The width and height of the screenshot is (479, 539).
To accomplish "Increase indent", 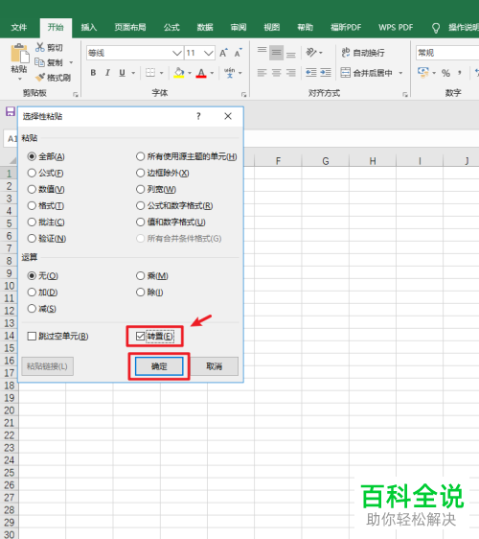I will pyautogui.click(x=326, y=73).
